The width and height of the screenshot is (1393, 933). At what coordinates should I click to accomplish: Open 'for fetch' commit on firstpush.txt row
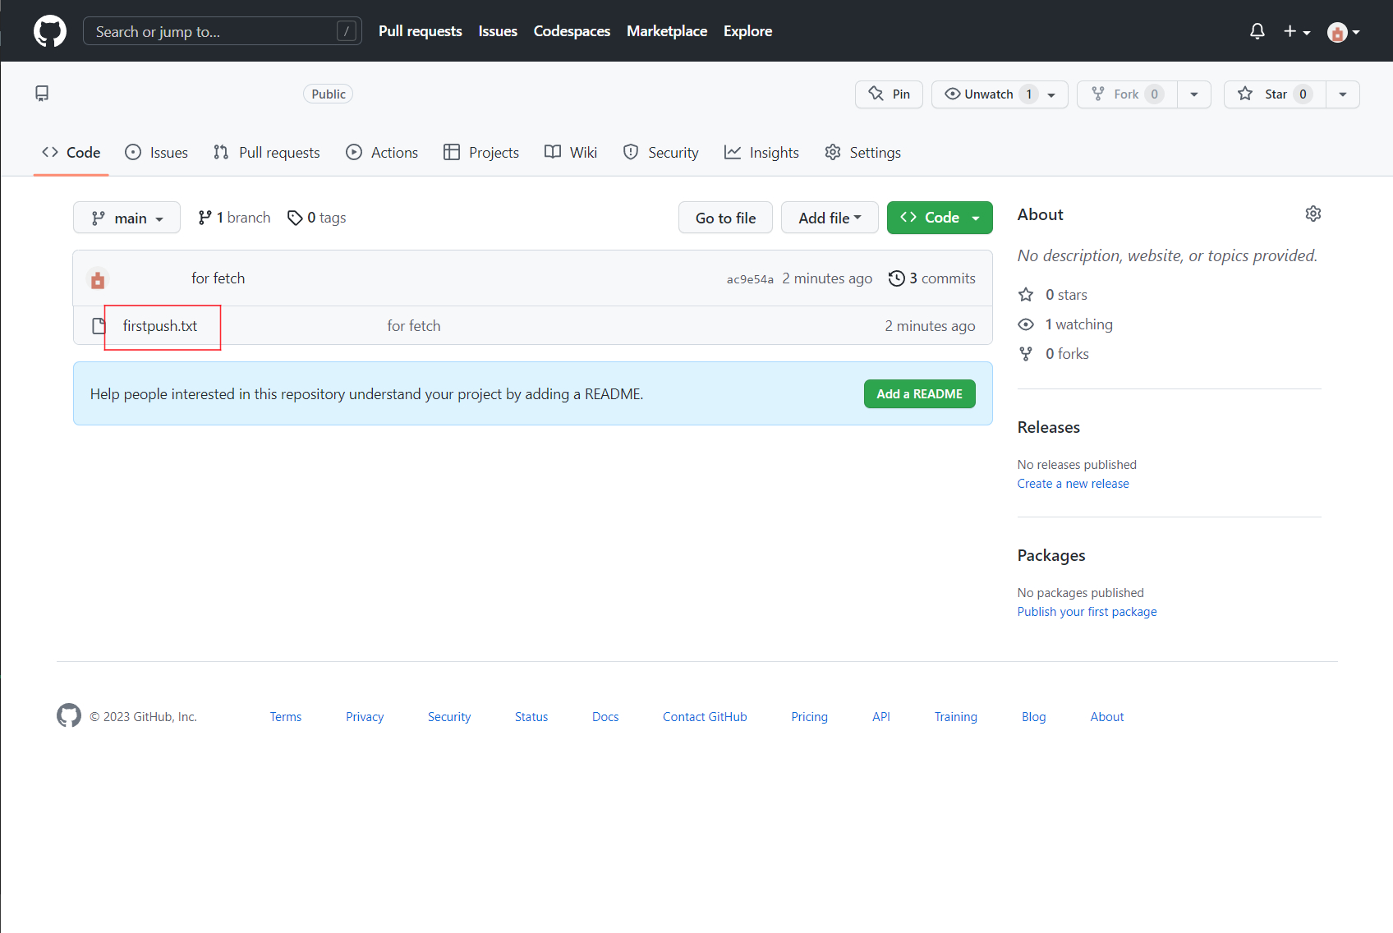point(414,326)
